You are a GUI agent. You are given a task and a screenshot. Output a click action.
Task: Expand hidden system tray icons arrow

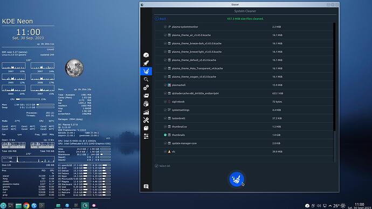tap(330, 206)
